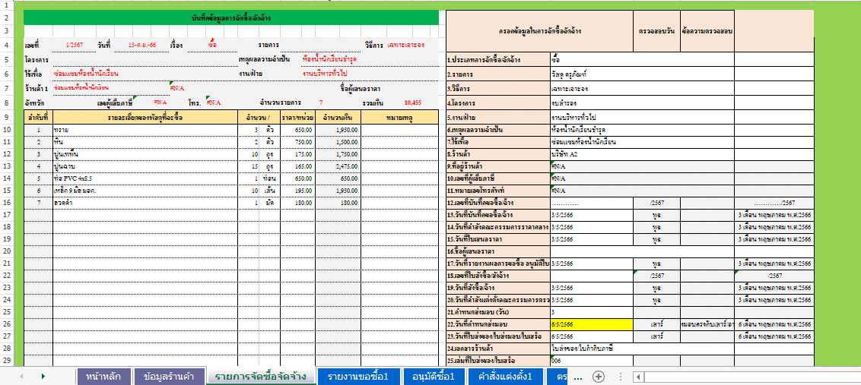
Task: Click the store value บริษัท A2
Action: [641, 154]
